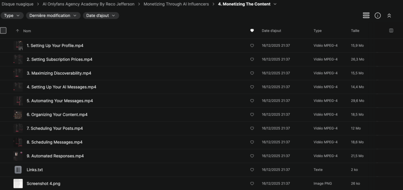Switch to list view layout icon

(366, 15)
